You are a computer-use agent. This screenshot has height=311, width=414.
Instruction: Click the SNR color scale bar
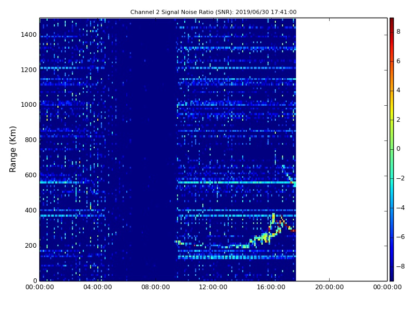coord(392,149)
